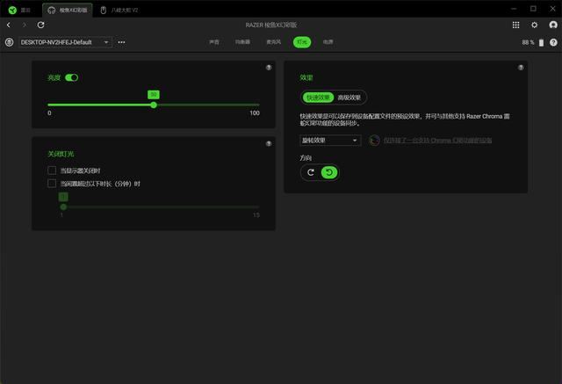Select the counter-clockwise direction icon
The width and height of the screenshot is (562, 384).
coord(328,172)
